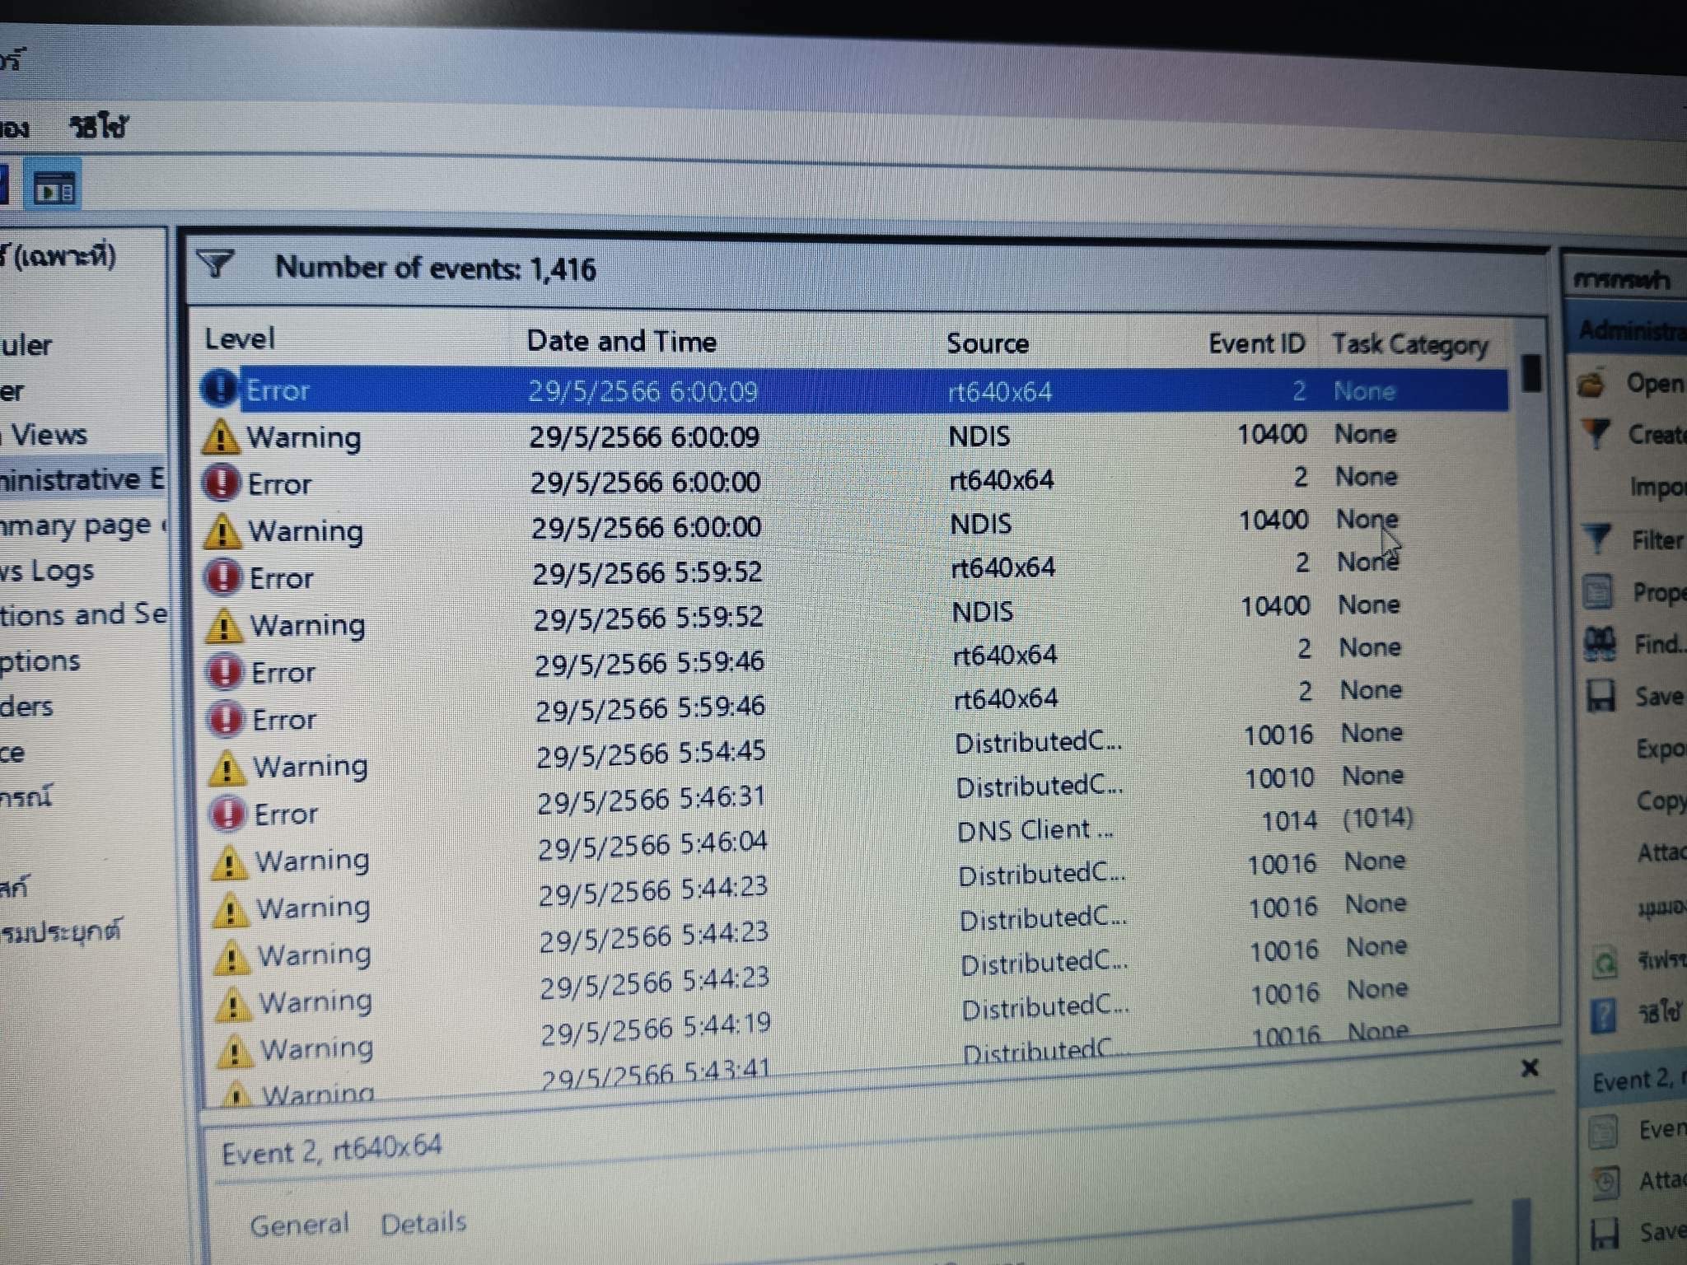
Task: Close the event preview pane with the X
Action: click(1530, 1068)
